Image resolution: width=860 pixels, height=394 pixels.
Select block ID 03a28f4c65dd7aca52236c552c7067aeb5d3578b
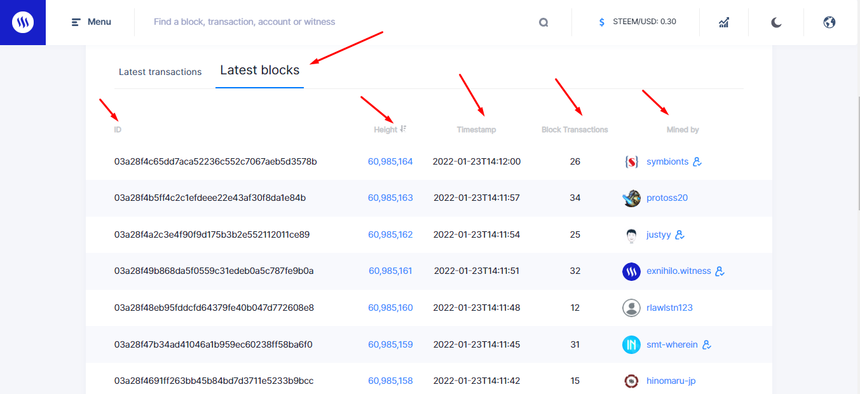[215, 161]
